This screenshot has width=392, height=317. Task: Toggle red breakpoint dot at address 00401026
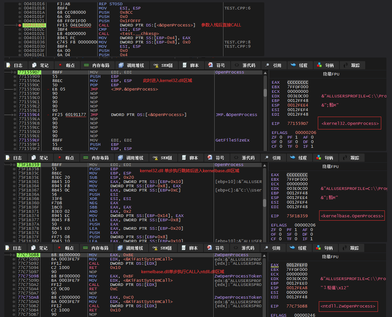click(20, 25)
